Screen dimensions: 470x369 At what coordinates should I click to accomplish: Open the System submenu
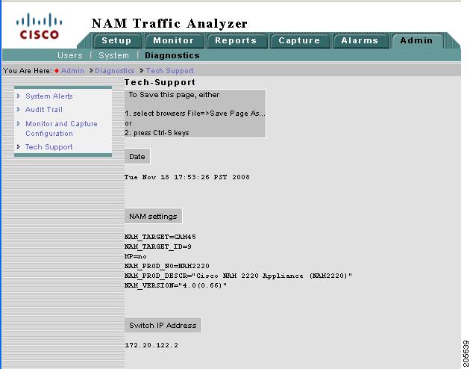point(113,55)
